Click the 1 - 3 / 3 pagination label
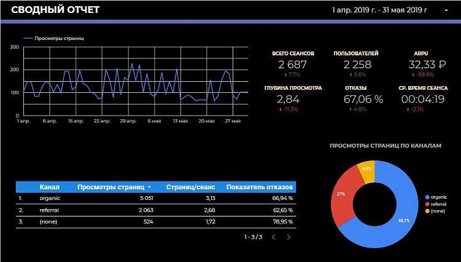The image size is (461, 262). pyautogui.click(x=253, y=237)
